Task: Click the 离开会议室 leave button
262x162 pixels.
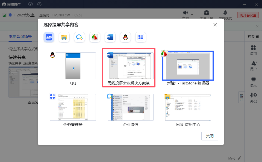Action: (x=248, y=15)
